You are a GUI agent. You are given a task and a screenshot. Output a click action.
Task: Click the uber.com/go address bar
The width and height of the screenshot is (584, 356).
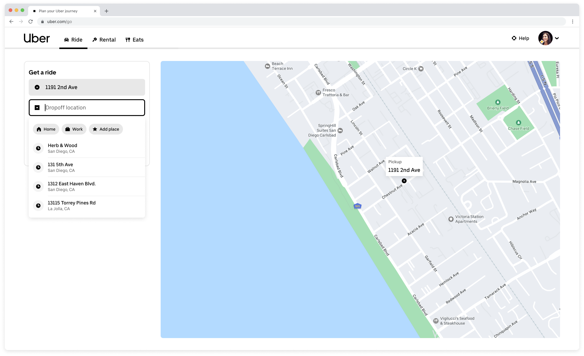[302, 22]
